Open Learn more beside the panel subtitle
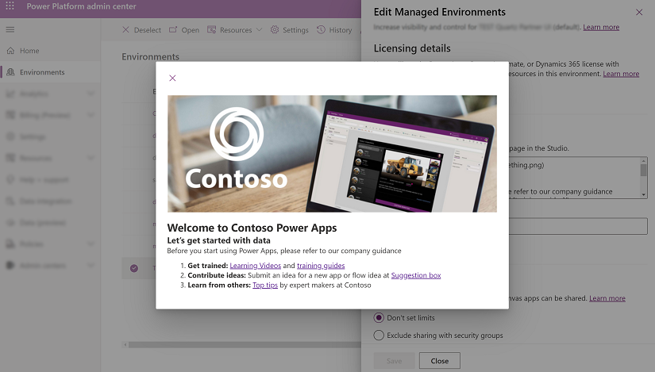This screenshot has width=655, height=372. pos(601,27)
